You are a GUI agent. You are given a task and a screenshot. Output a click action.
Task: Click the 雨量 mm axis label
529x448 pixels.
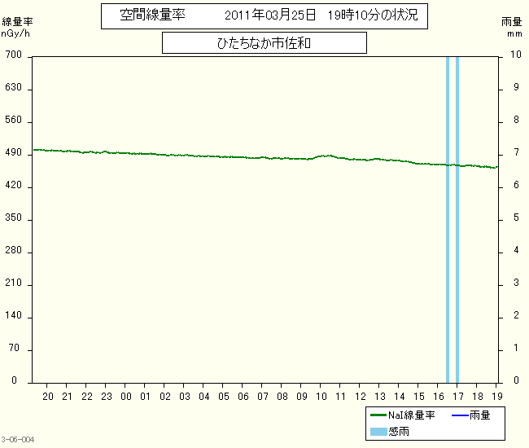(x=512, y=27)
